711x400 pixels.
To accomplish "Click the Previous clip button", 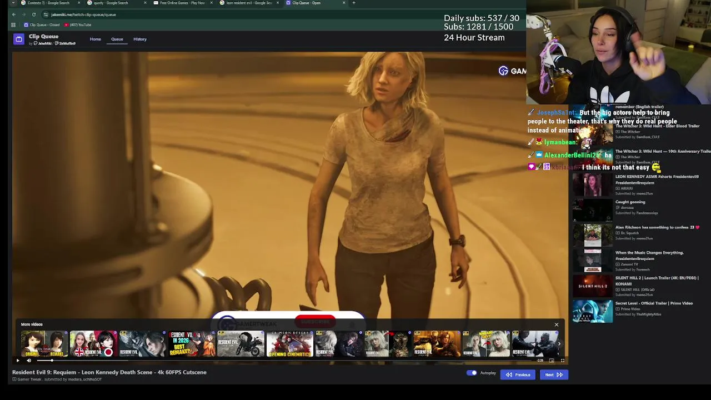I will coord(518,375).
